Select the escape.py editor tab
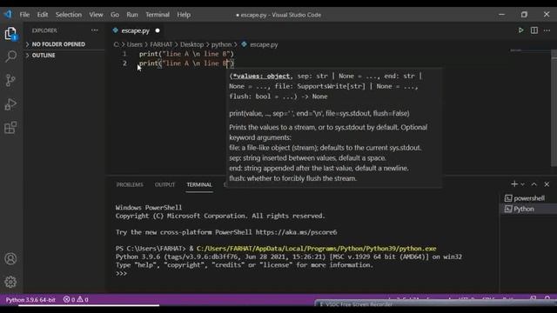Image resolution: width=557 pixels, height=313 pixels. pos(136,31)
